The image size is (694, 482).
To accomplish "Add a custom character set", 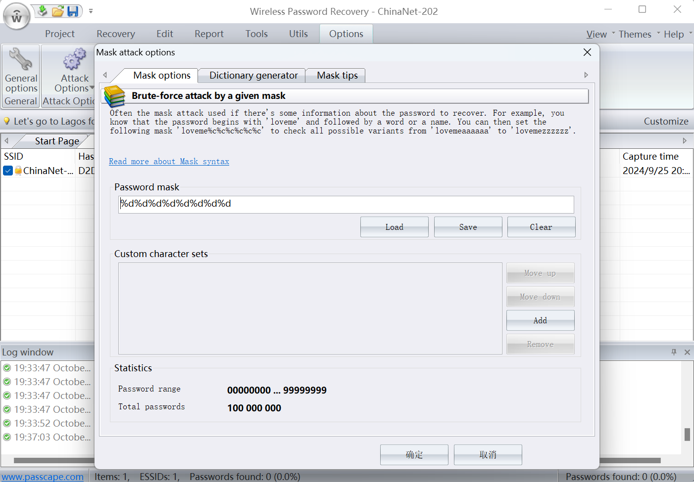I will click(x=540, y=320).
